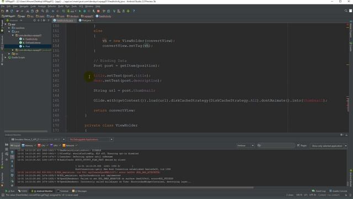
Task: Open the File menu
Action: (x=2, y=6)
